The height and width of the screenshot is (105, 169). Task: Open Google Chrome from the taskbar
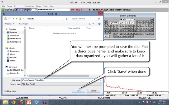pos(13,102)
